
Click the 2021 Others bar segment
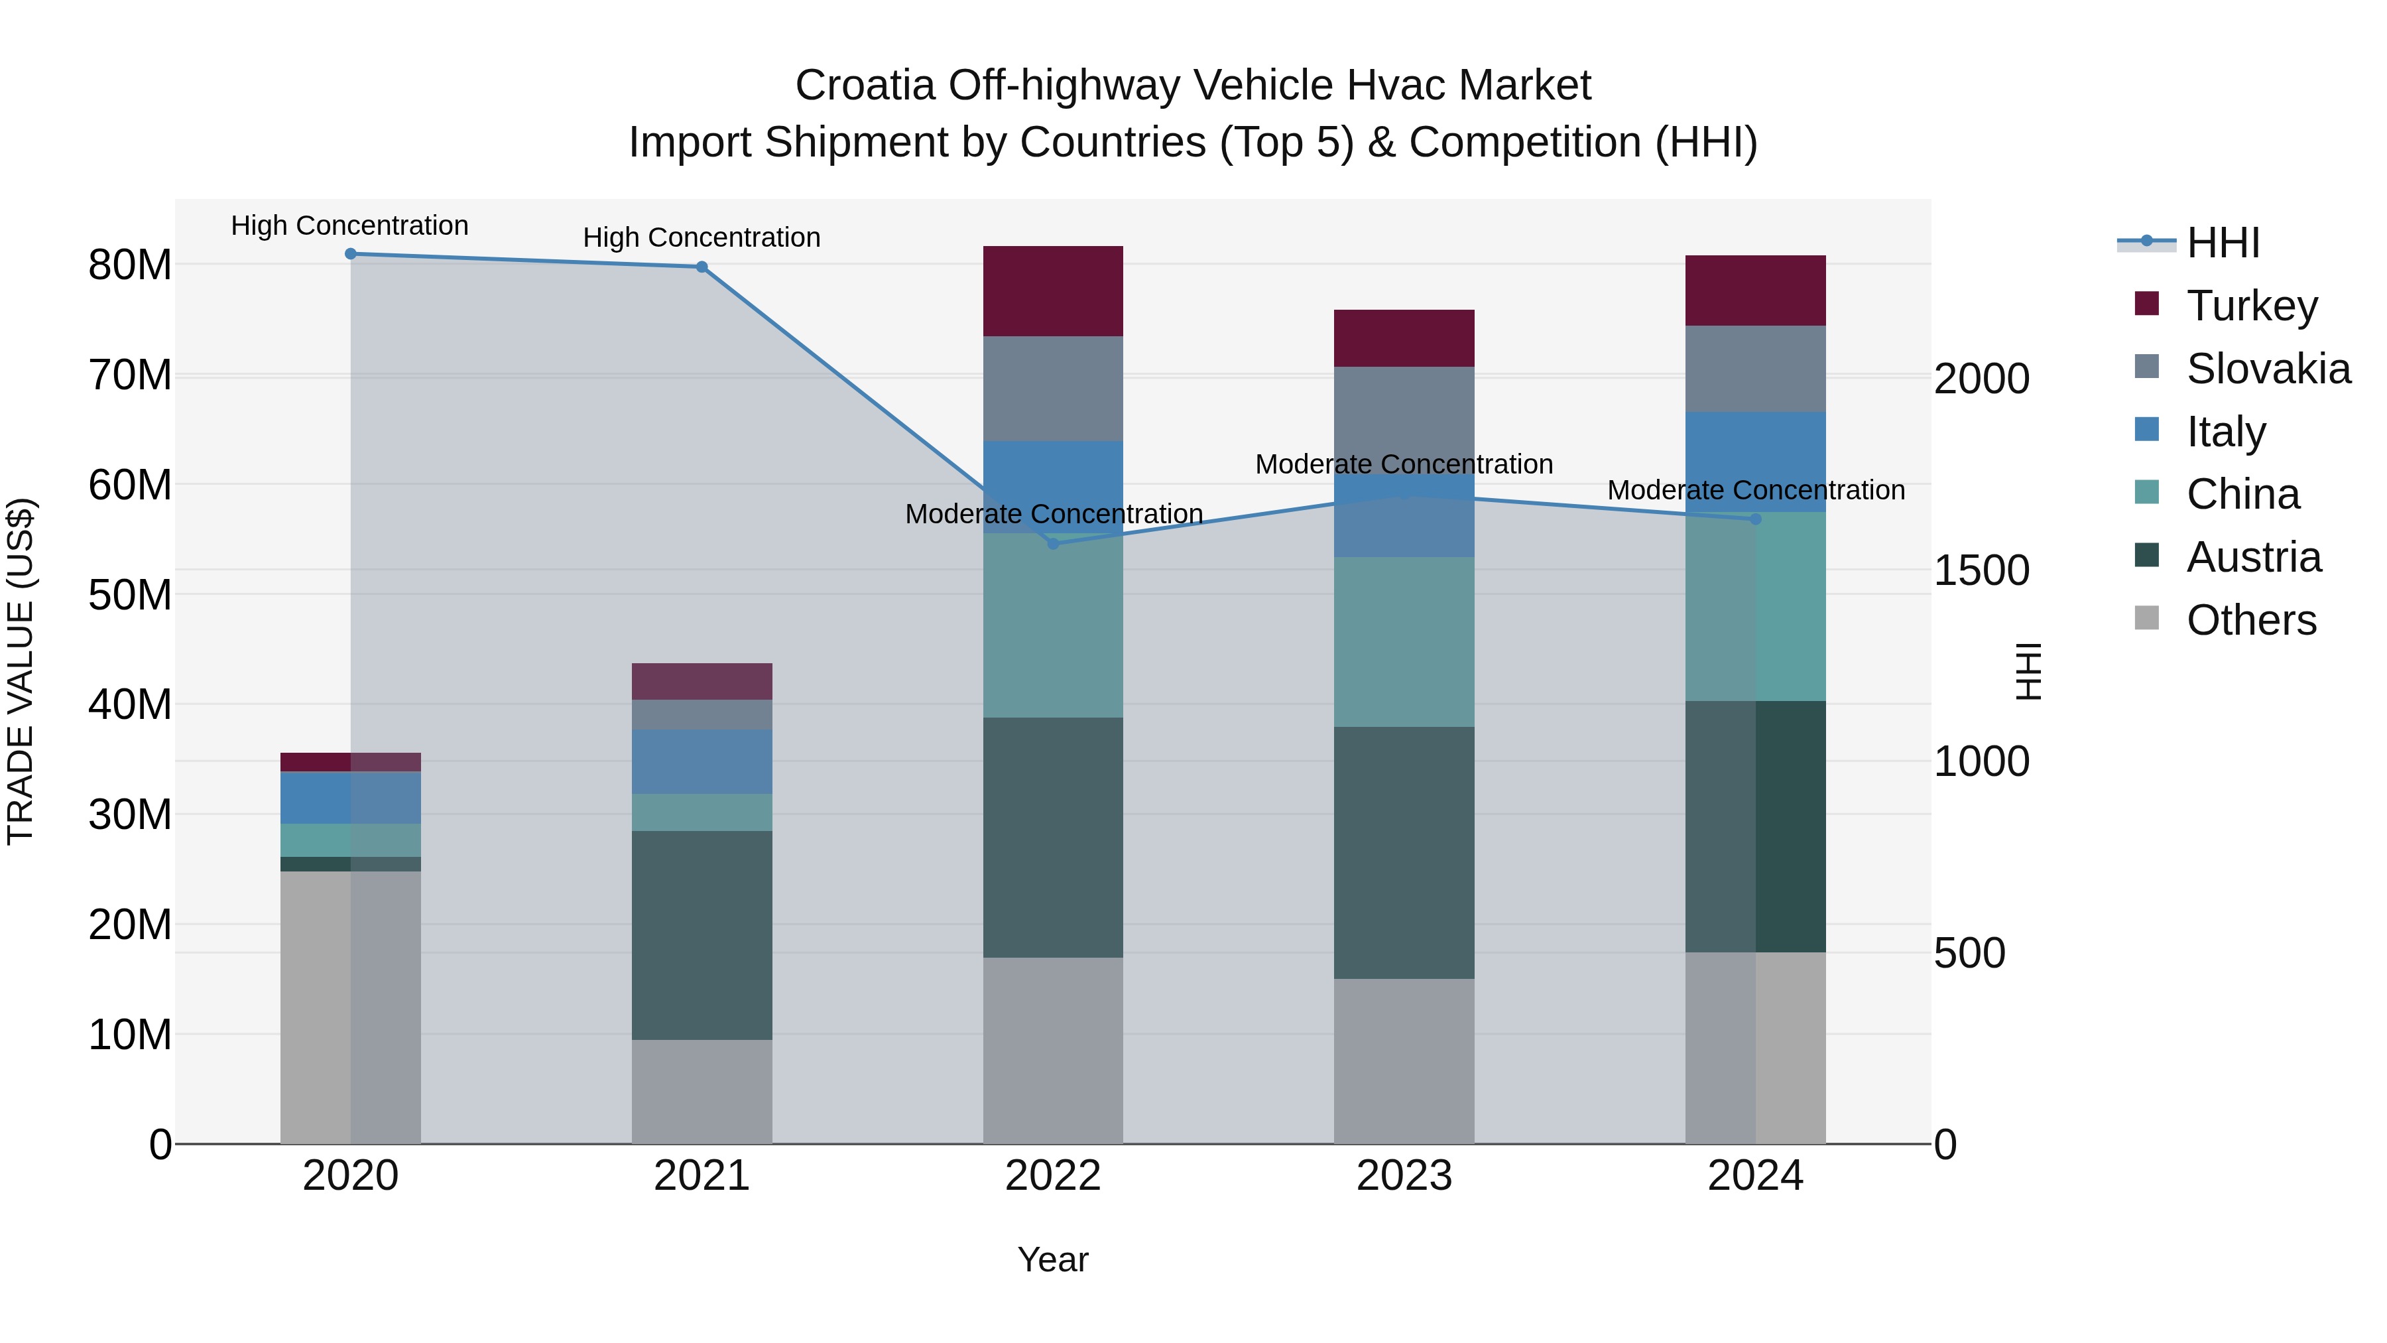point(702,1092)
